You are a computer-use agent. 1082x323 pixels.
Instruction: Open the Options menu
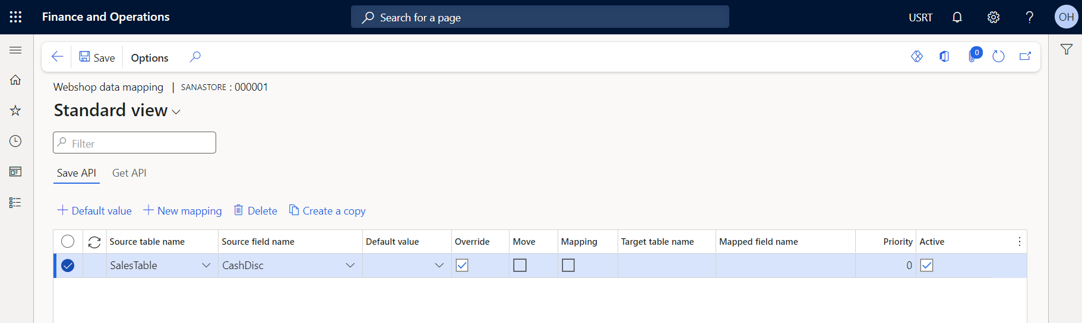pos(150,57)
